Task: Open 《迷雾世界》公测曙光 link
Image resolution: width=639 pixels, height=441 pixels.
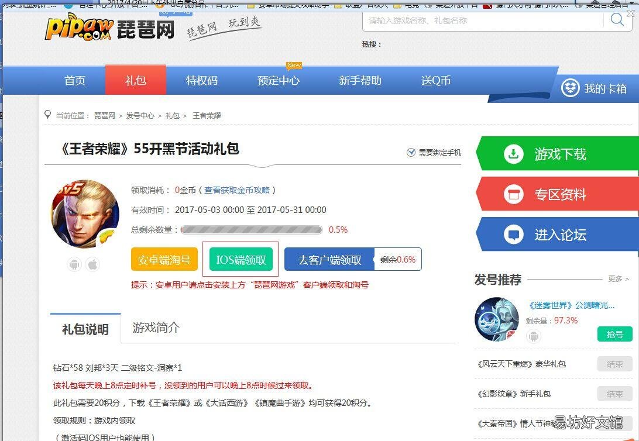Action: (x=571, y=305)
